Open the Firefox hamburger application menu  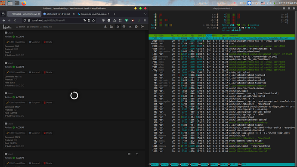click(145, 21)
